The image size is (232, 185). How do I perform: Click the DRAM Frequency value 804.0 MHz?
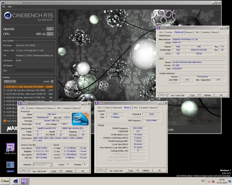(x=138, y=128)
